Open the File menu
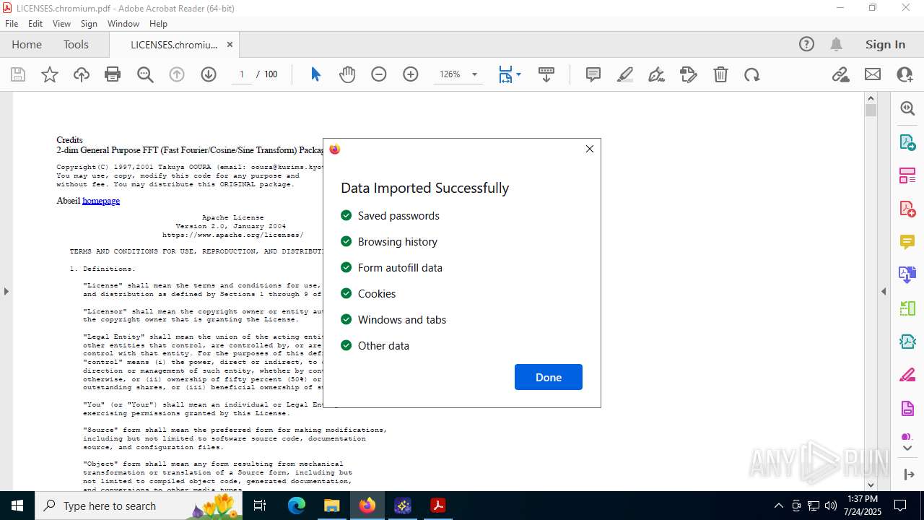Image resolution: width=924 pixels, height=520 pixels. pyautogui.click(x=12, y=24)
